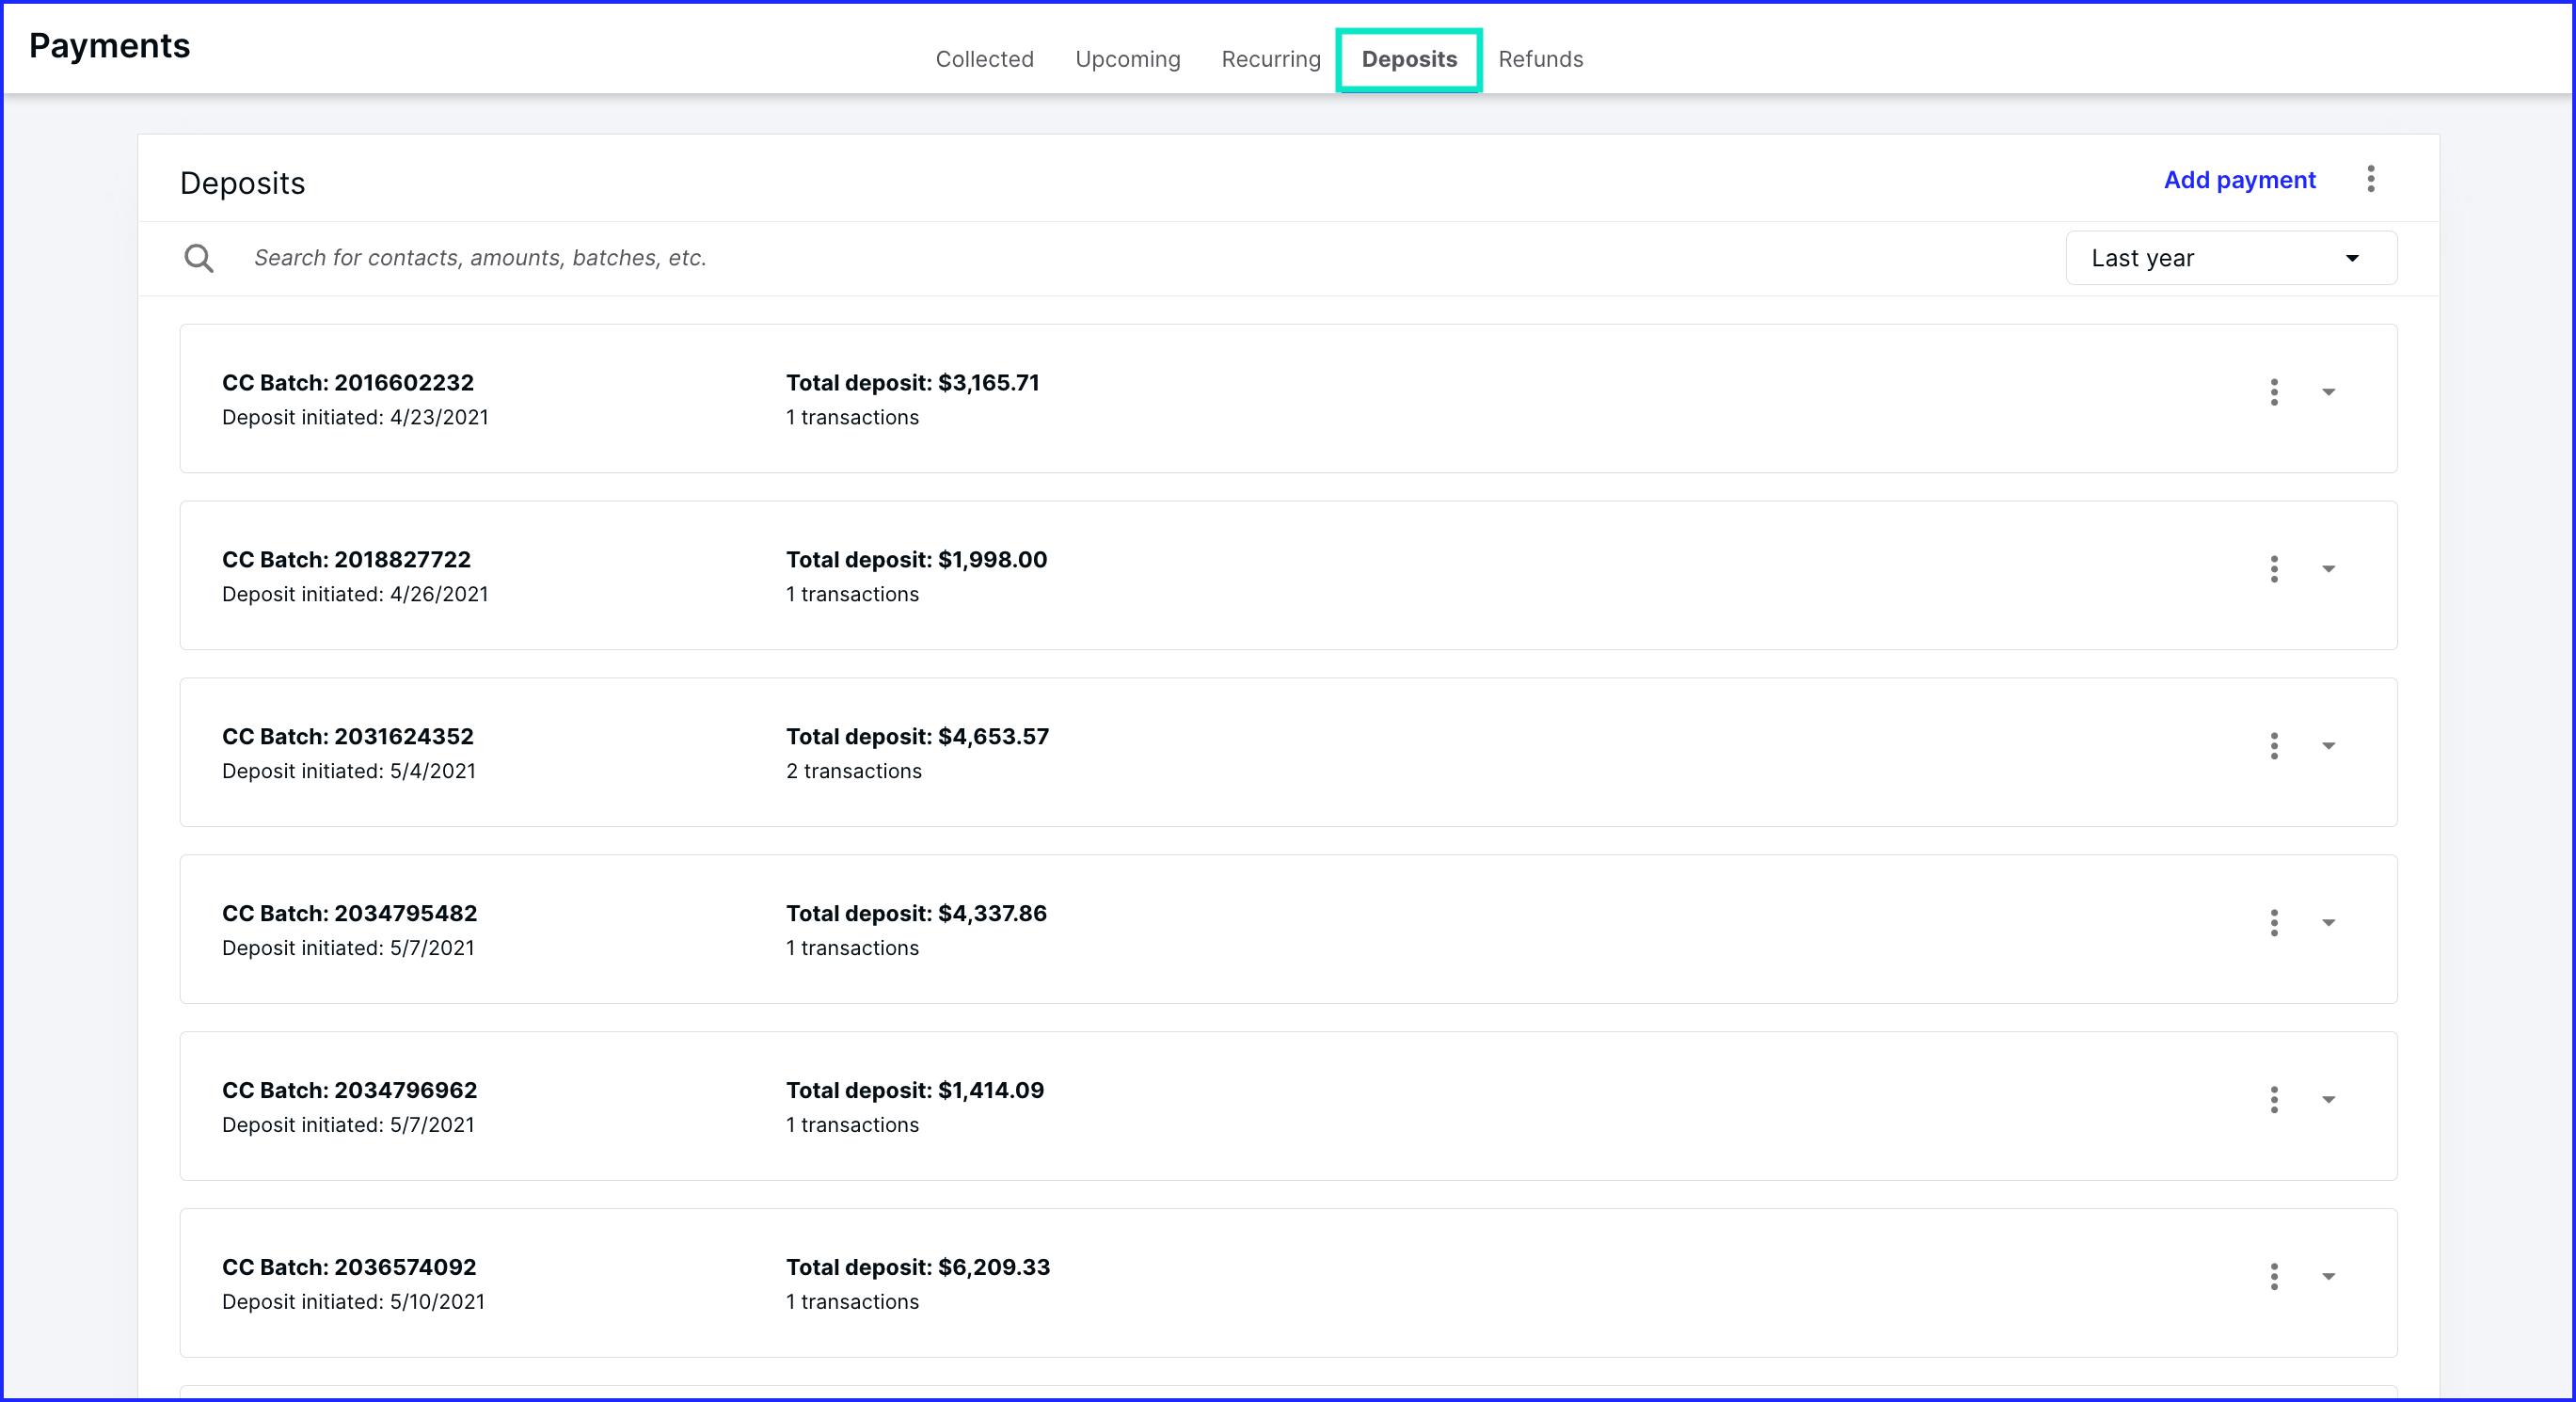Open options menu for batch 2034795482
This screenshot has width=2576, height=1402.
coord(2274,923)
